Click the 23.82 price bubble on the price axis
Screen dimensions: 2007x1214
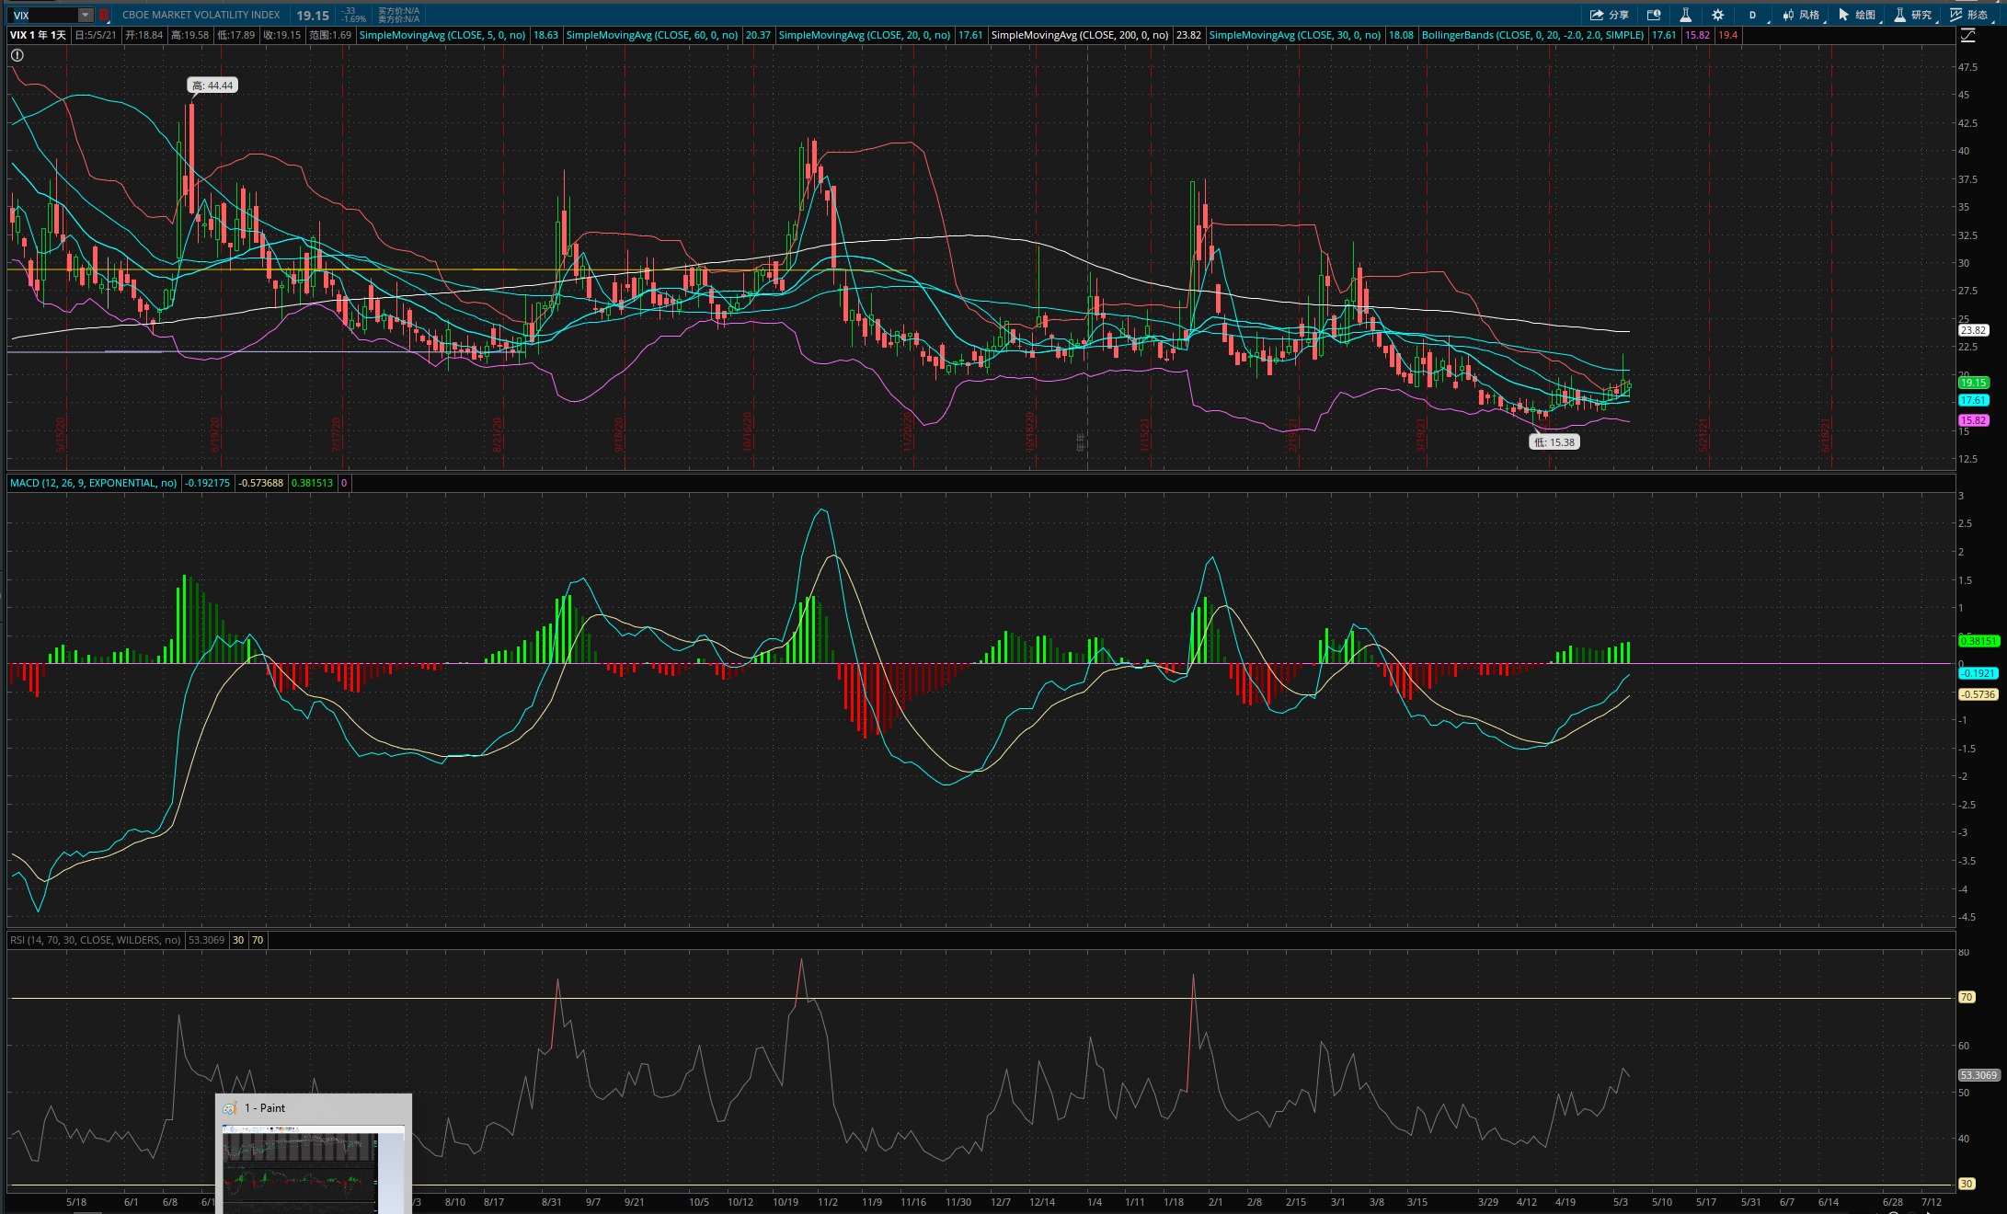pos(1972,330)
